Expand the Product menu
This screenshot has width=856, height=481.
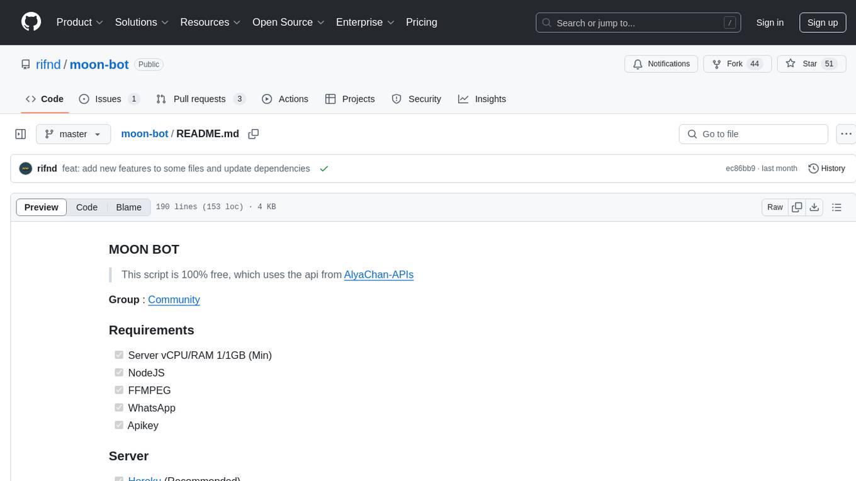pos(80,22)
